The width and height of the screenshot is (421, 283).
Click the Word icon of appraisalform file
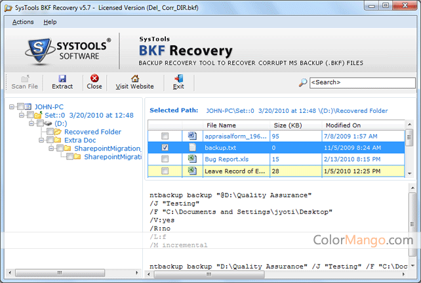click(x=193, y=136)
